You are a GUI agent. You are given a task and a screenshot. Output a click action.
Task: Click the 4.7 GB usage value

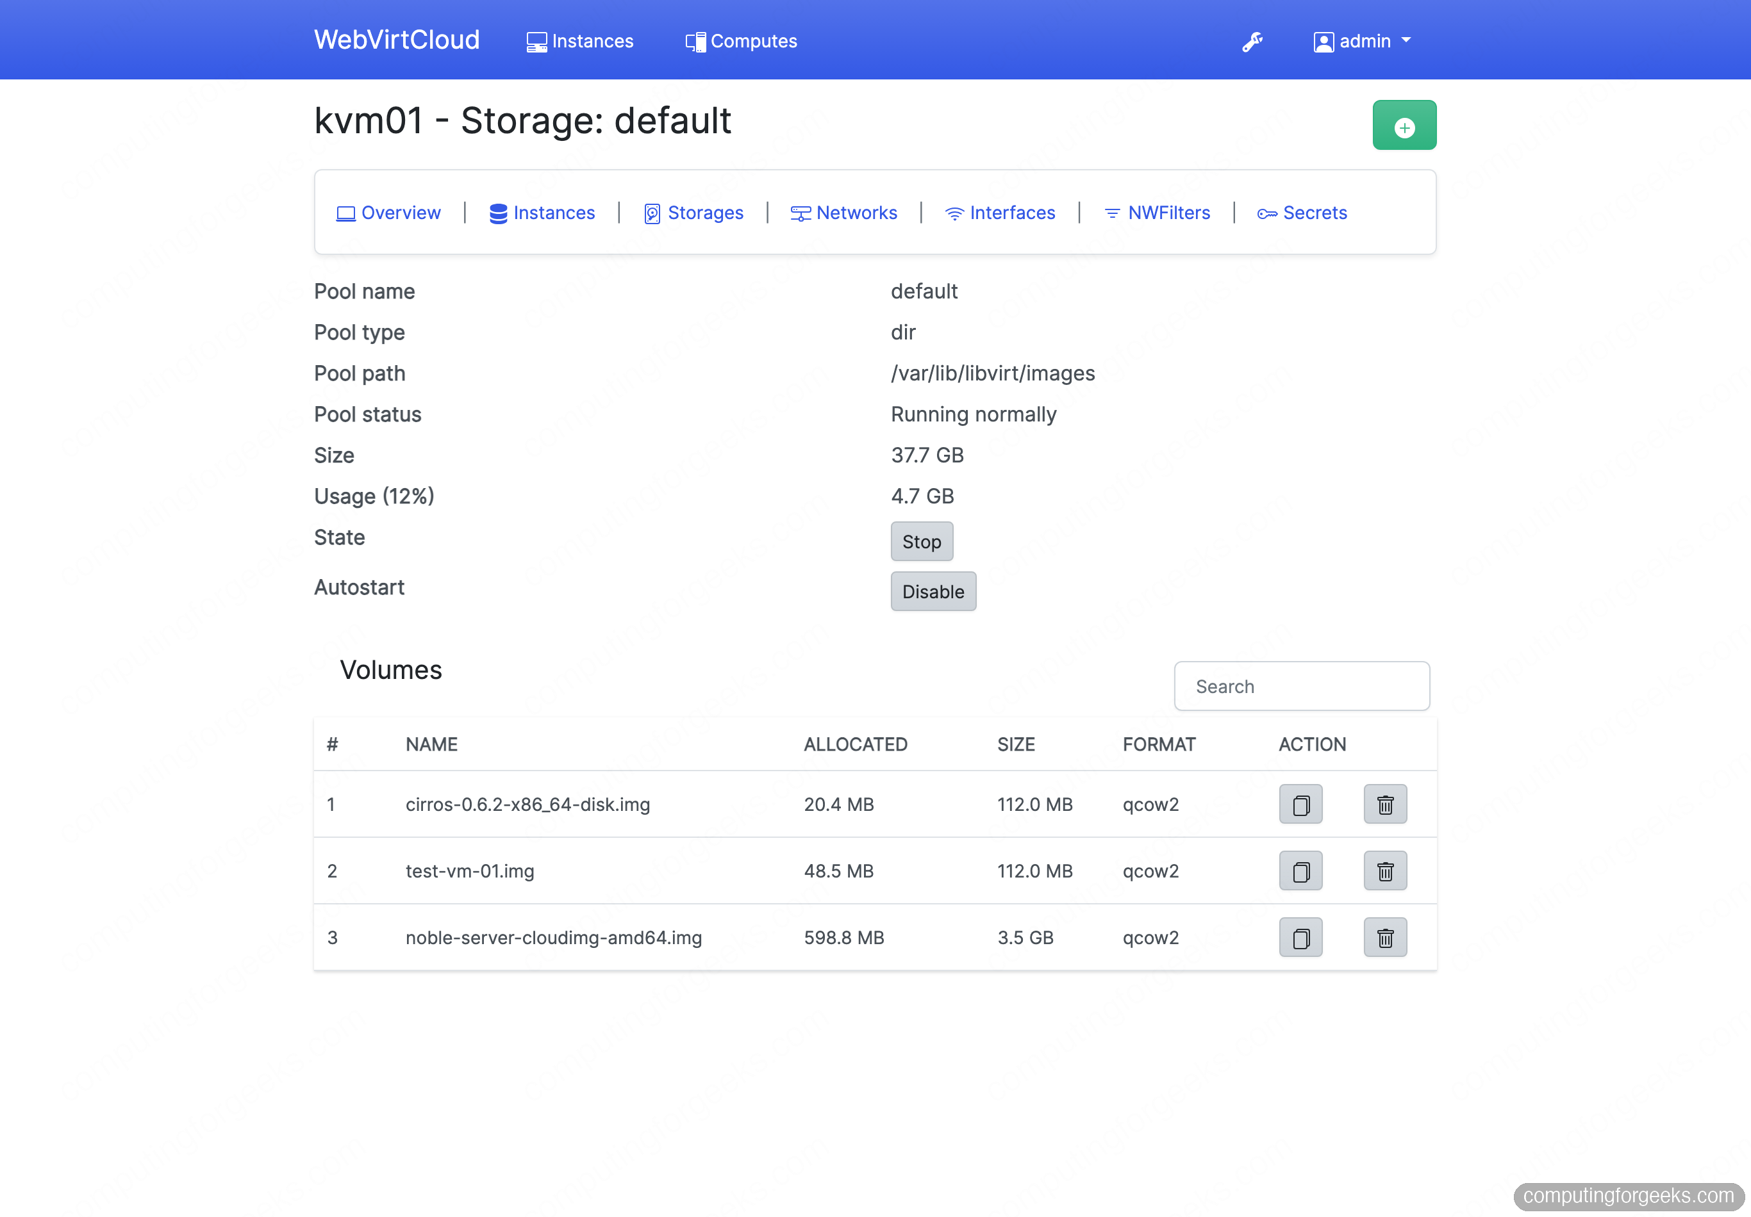pyautogui.click(x=922, y=496)
